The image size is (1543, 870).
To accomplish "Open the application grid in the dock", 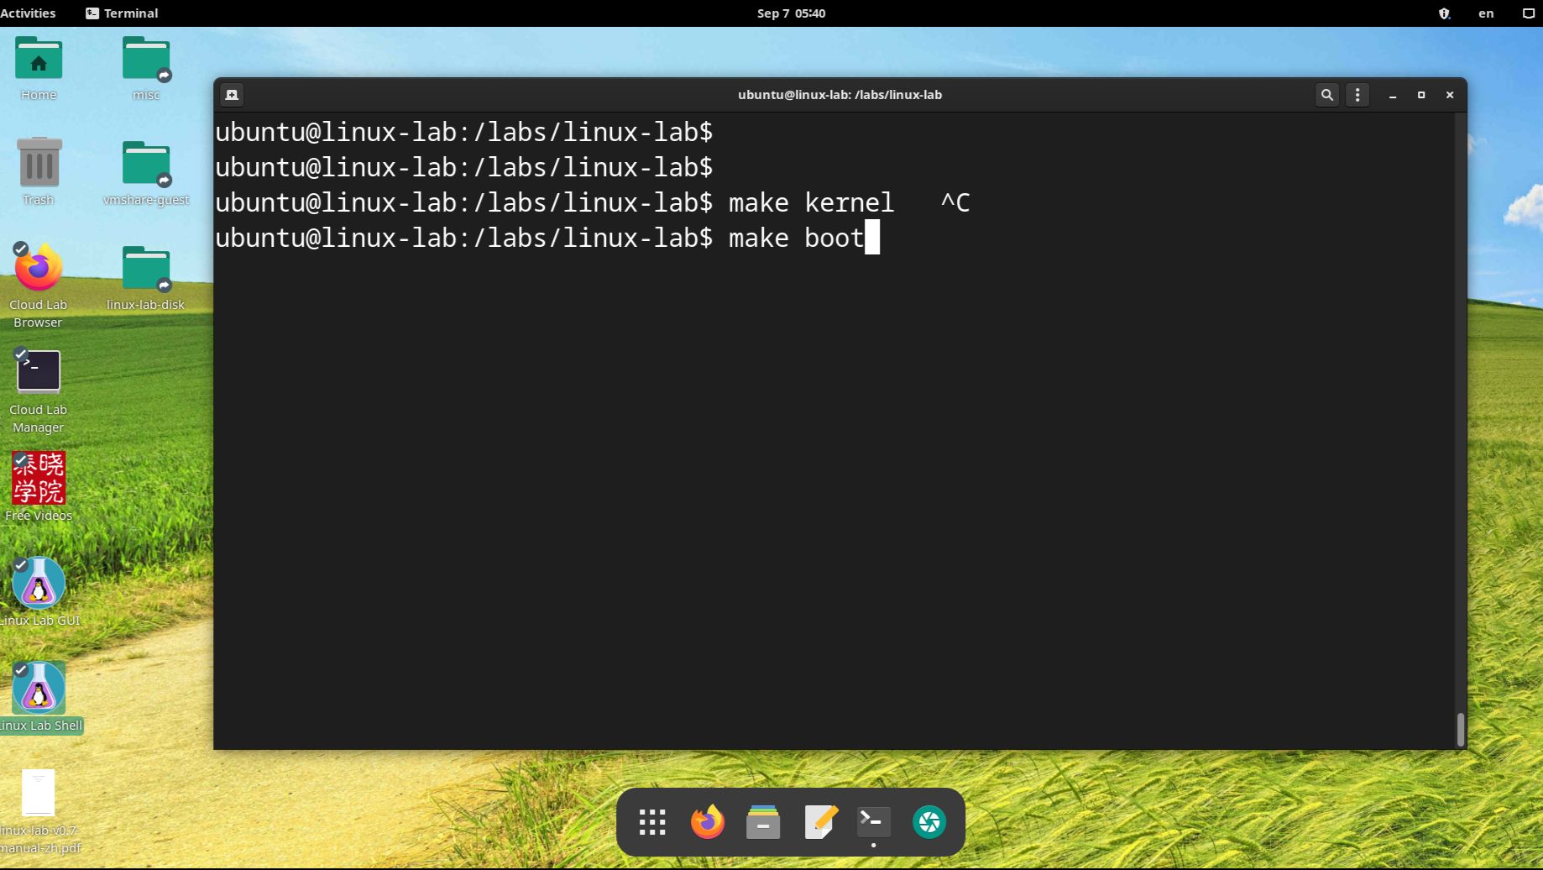I will pos(651,821).
